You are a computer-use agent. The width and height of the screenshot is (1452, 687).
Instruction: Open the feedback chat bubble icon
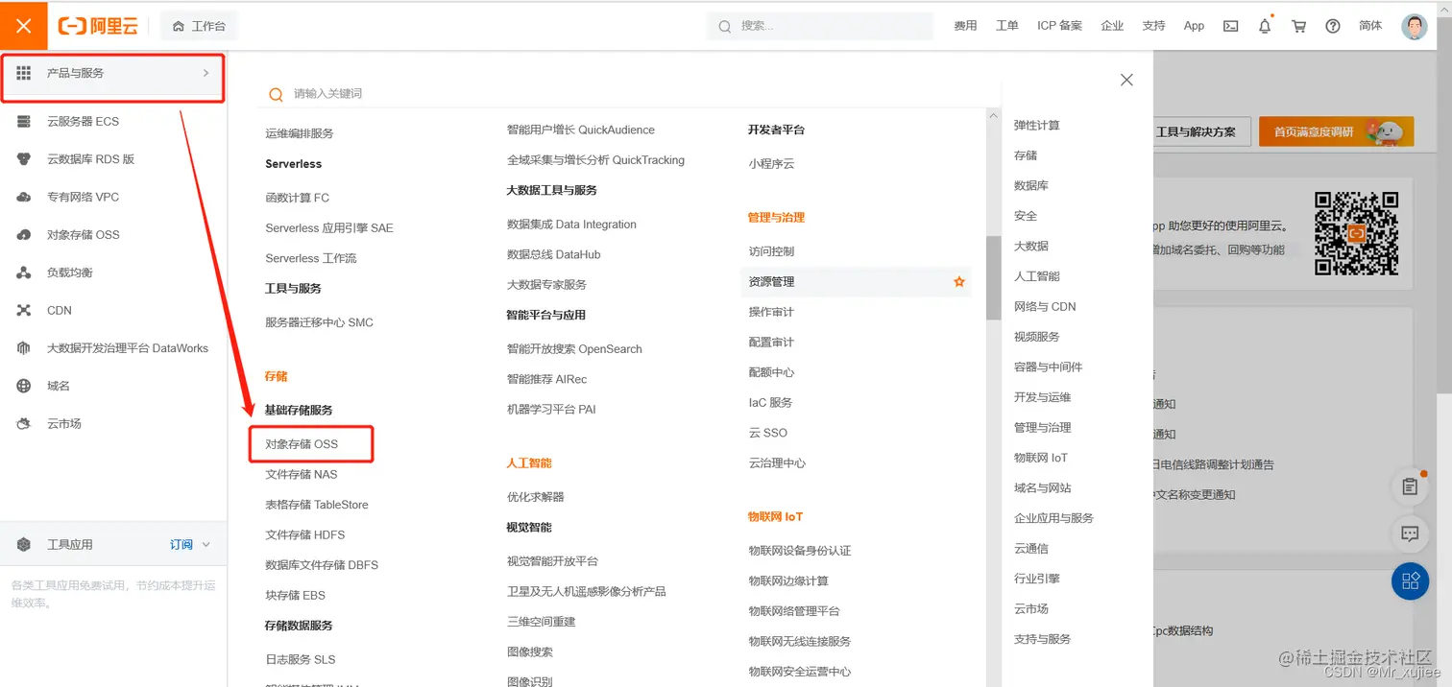click(x=1410, y=533)
